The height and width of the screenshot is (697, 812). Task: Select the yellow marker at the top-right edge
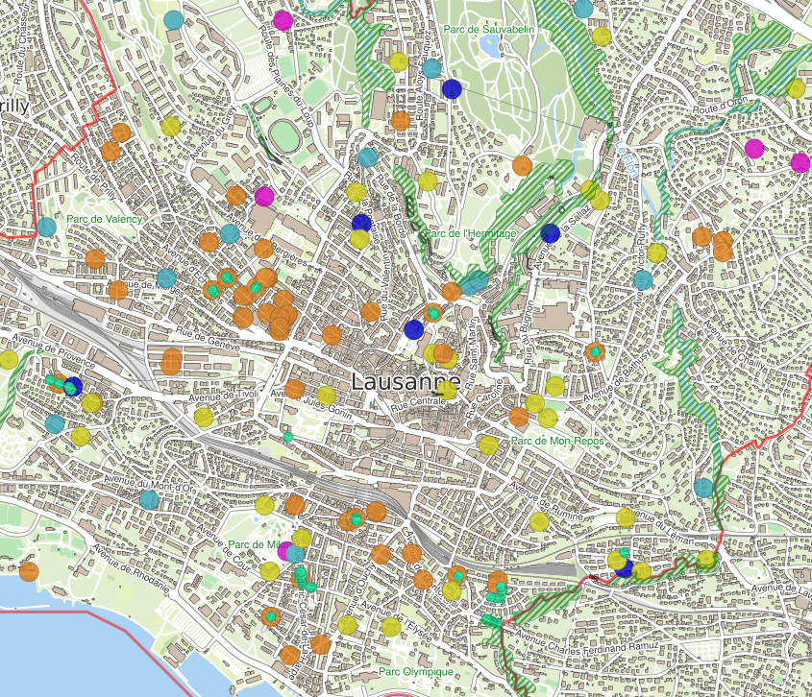click(x=796, y=88)
